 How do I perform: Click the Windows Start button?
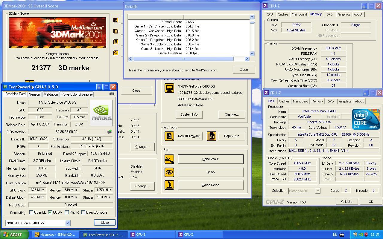click(x=14, y=235)
